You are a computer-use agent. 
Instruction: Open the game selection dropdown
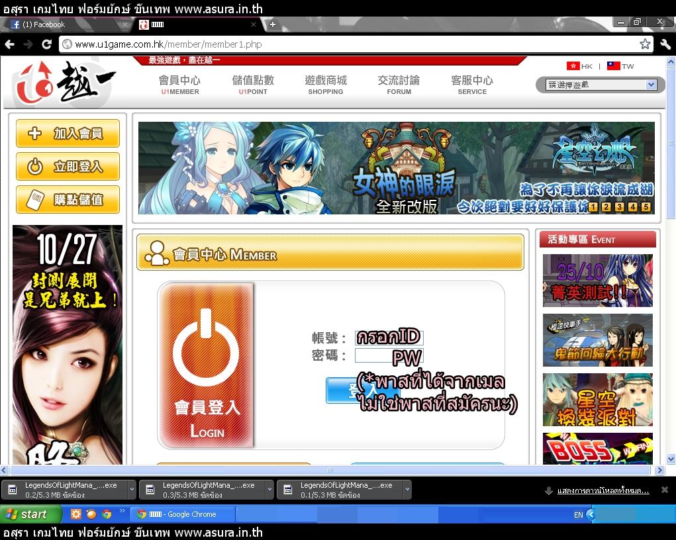coord(601,85)
